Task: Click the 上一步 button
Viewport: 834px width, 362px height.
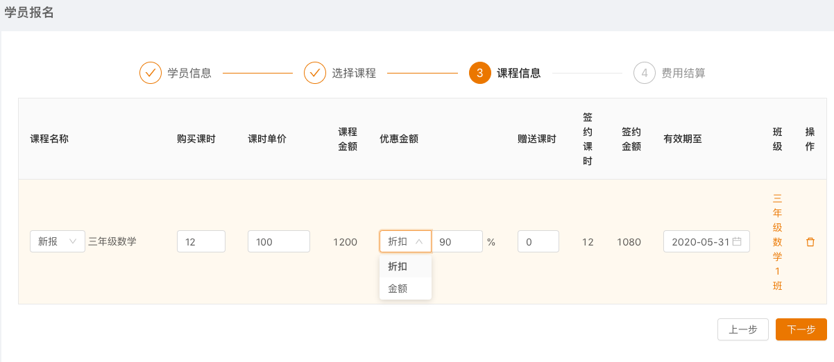Action: (742, 329)
